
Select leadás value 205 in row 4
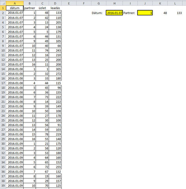click(55, 22)
